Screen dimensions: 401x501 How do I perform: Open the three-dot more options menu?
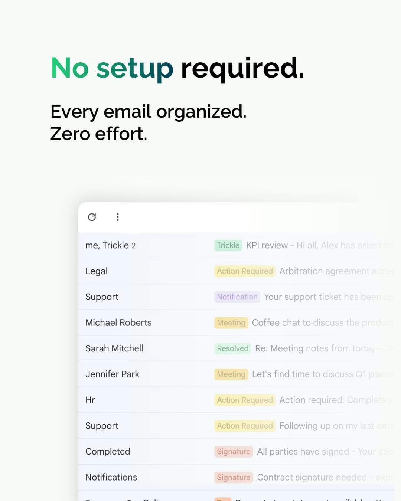pyautogui.click(x=117, y=217)
